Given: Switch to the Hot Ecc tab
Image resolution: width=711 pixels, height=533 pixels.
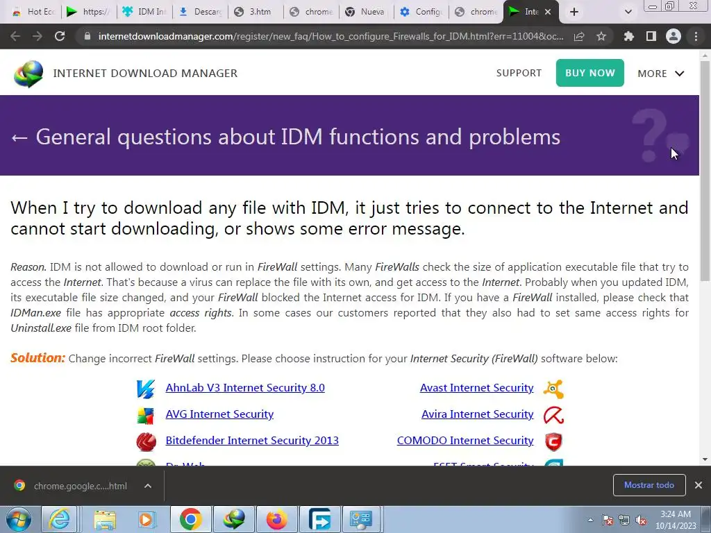Looking at the screenshot, I should (x=33, y=12).
